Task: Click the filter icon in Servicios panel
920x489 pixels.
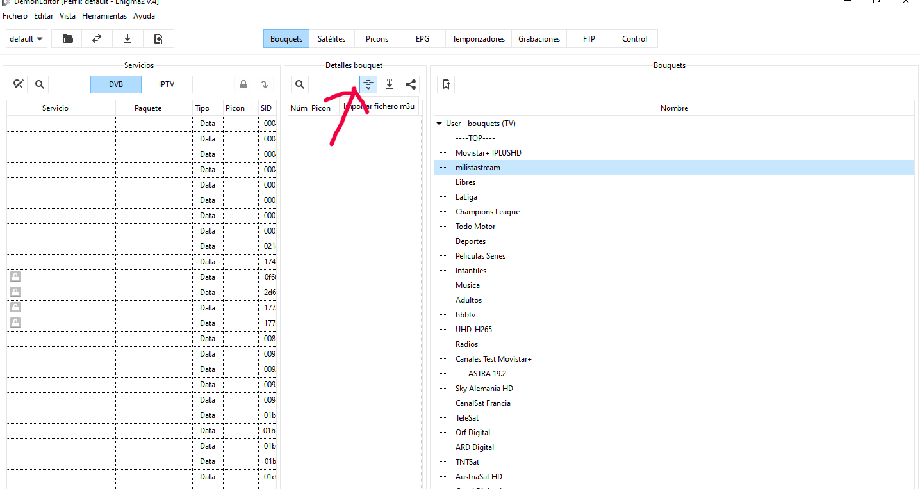Action: point(19,84)
